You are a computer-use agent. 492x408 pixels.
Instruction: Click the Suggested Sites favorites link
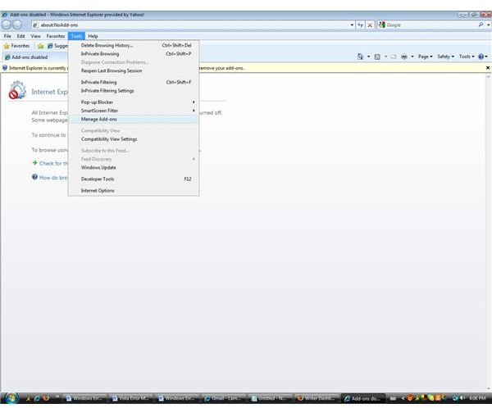57,46
